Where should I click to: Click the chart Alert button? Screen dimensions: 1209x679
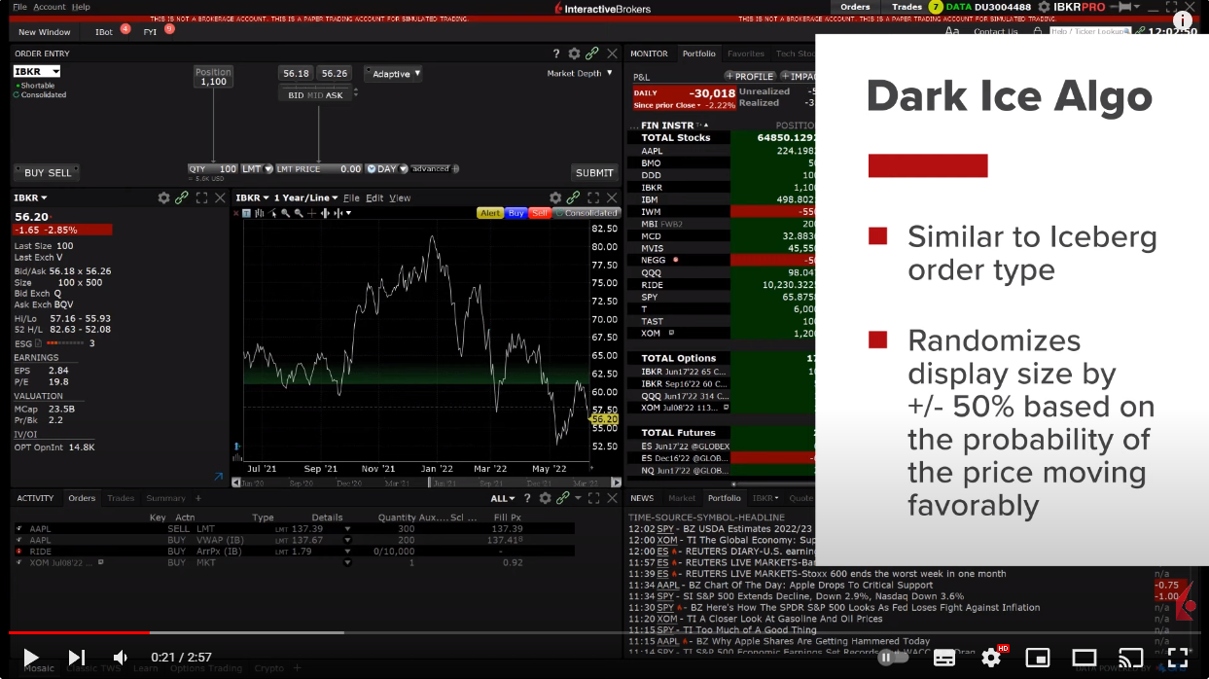point(490,212)
